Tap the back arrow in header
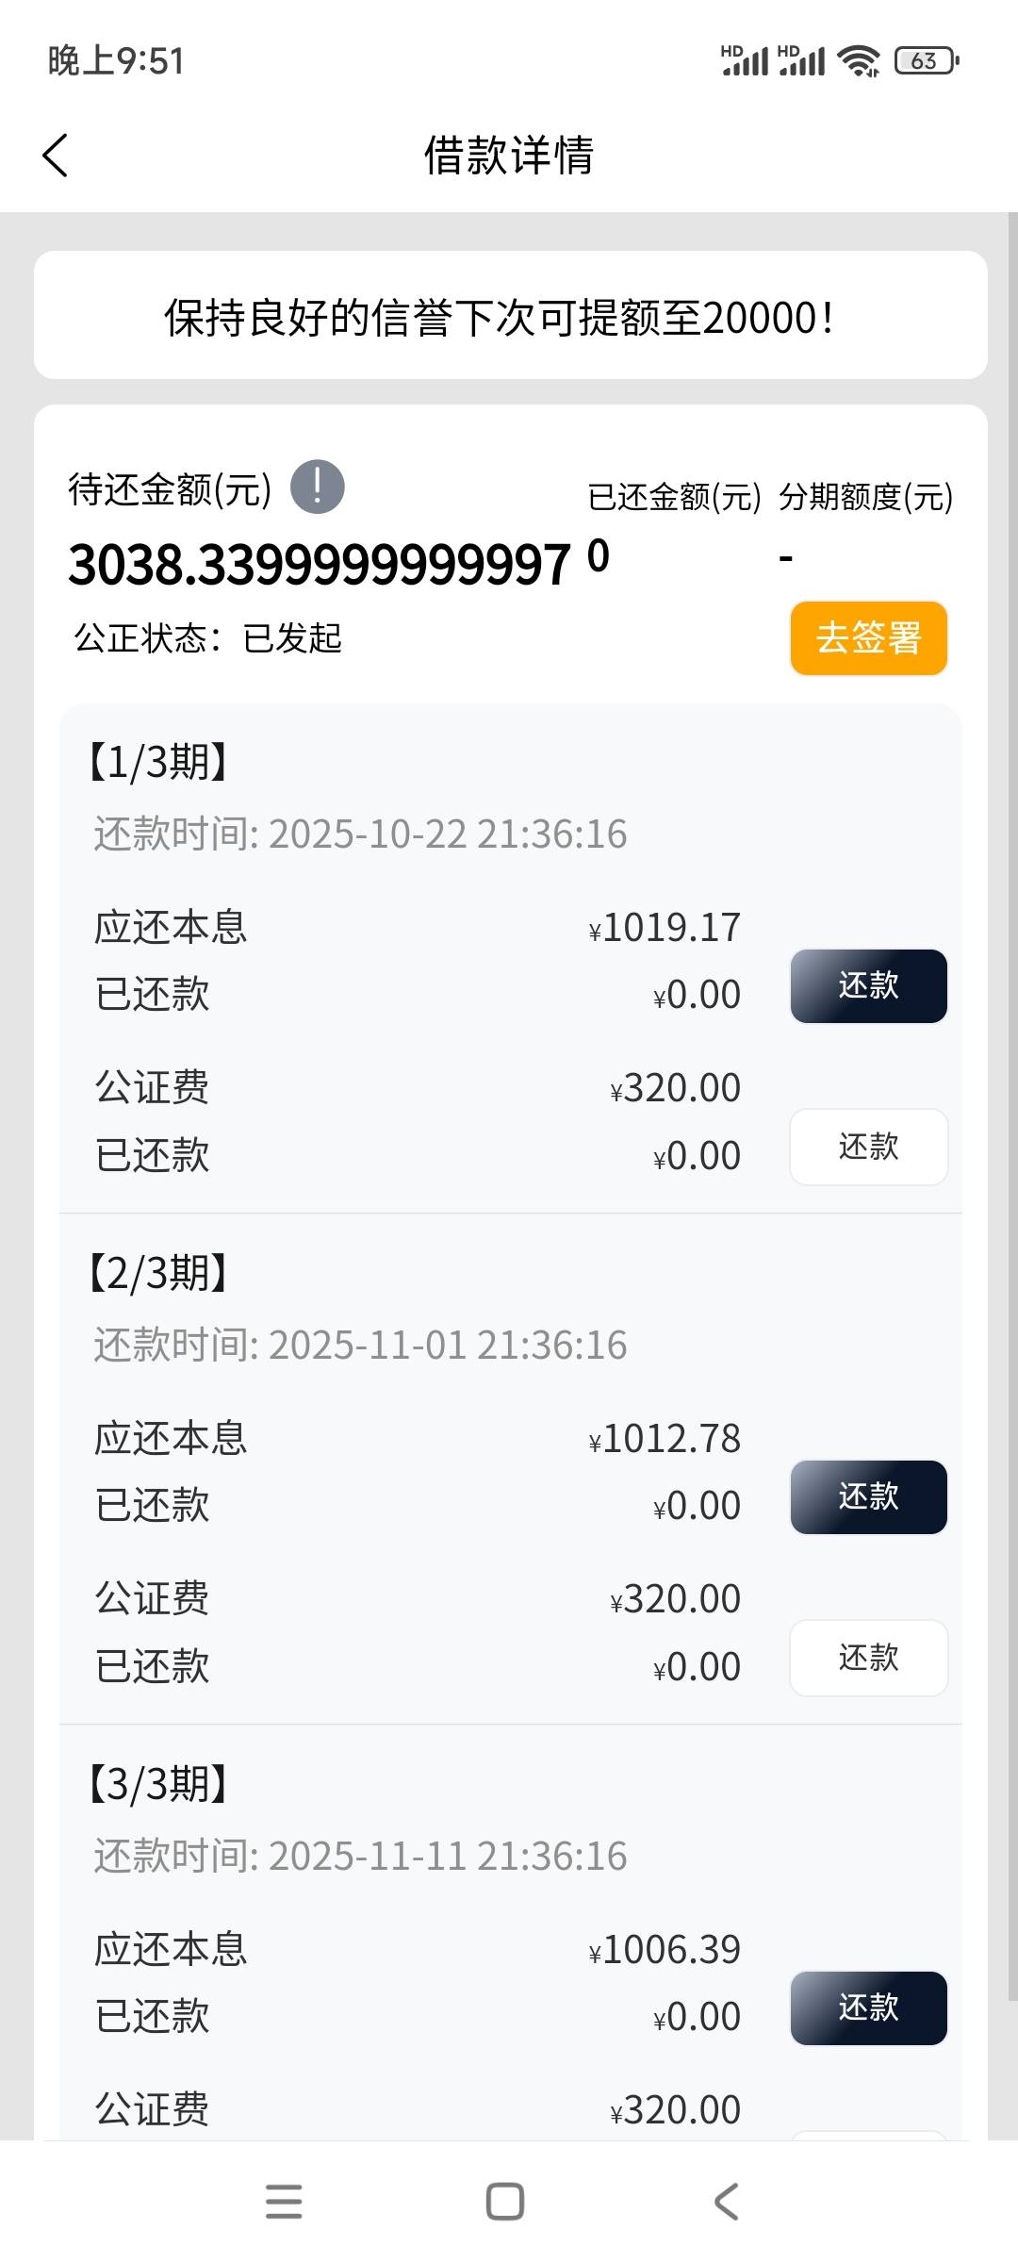 [56, 156]
